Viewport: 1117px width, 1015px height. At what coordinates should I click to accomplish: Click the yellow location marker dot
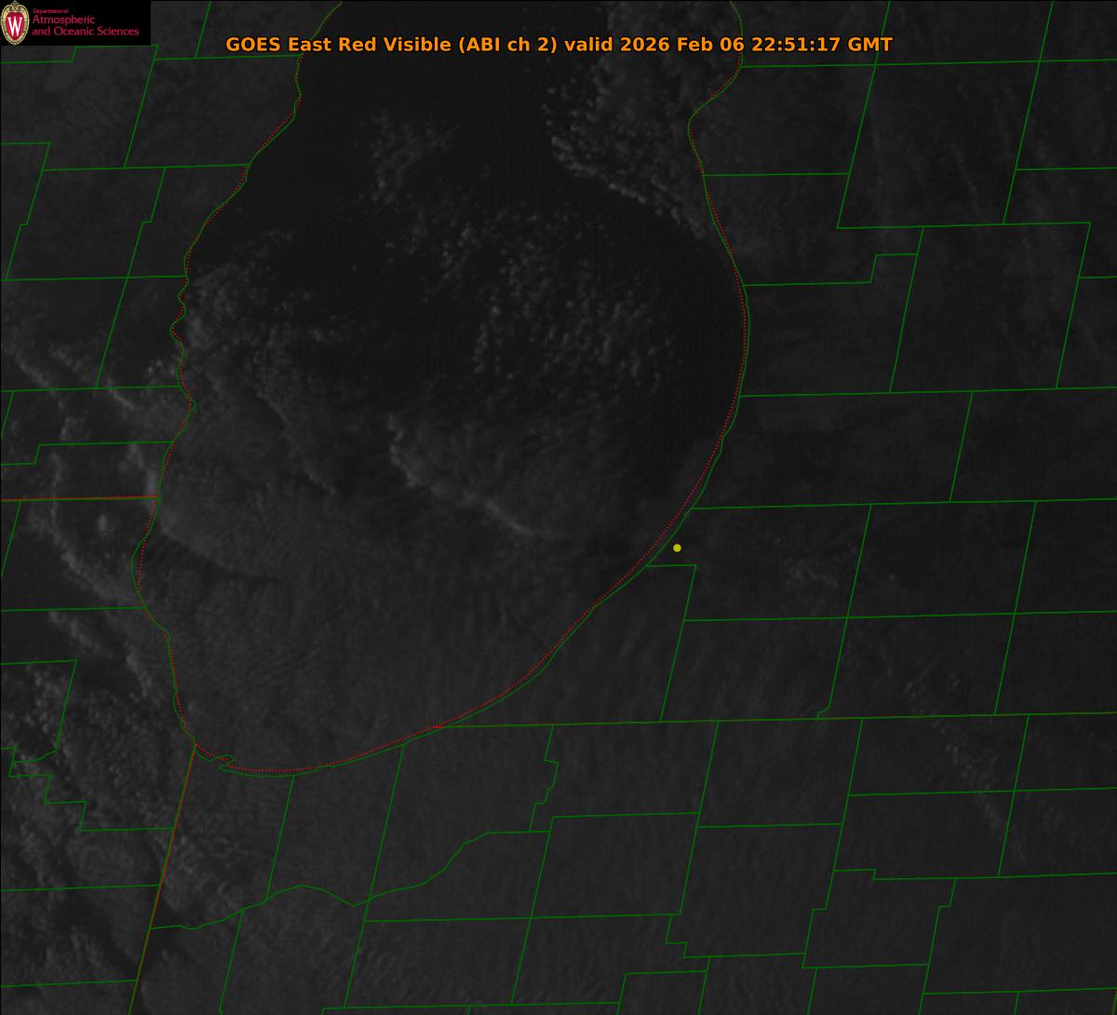click(x=677, y=548)
